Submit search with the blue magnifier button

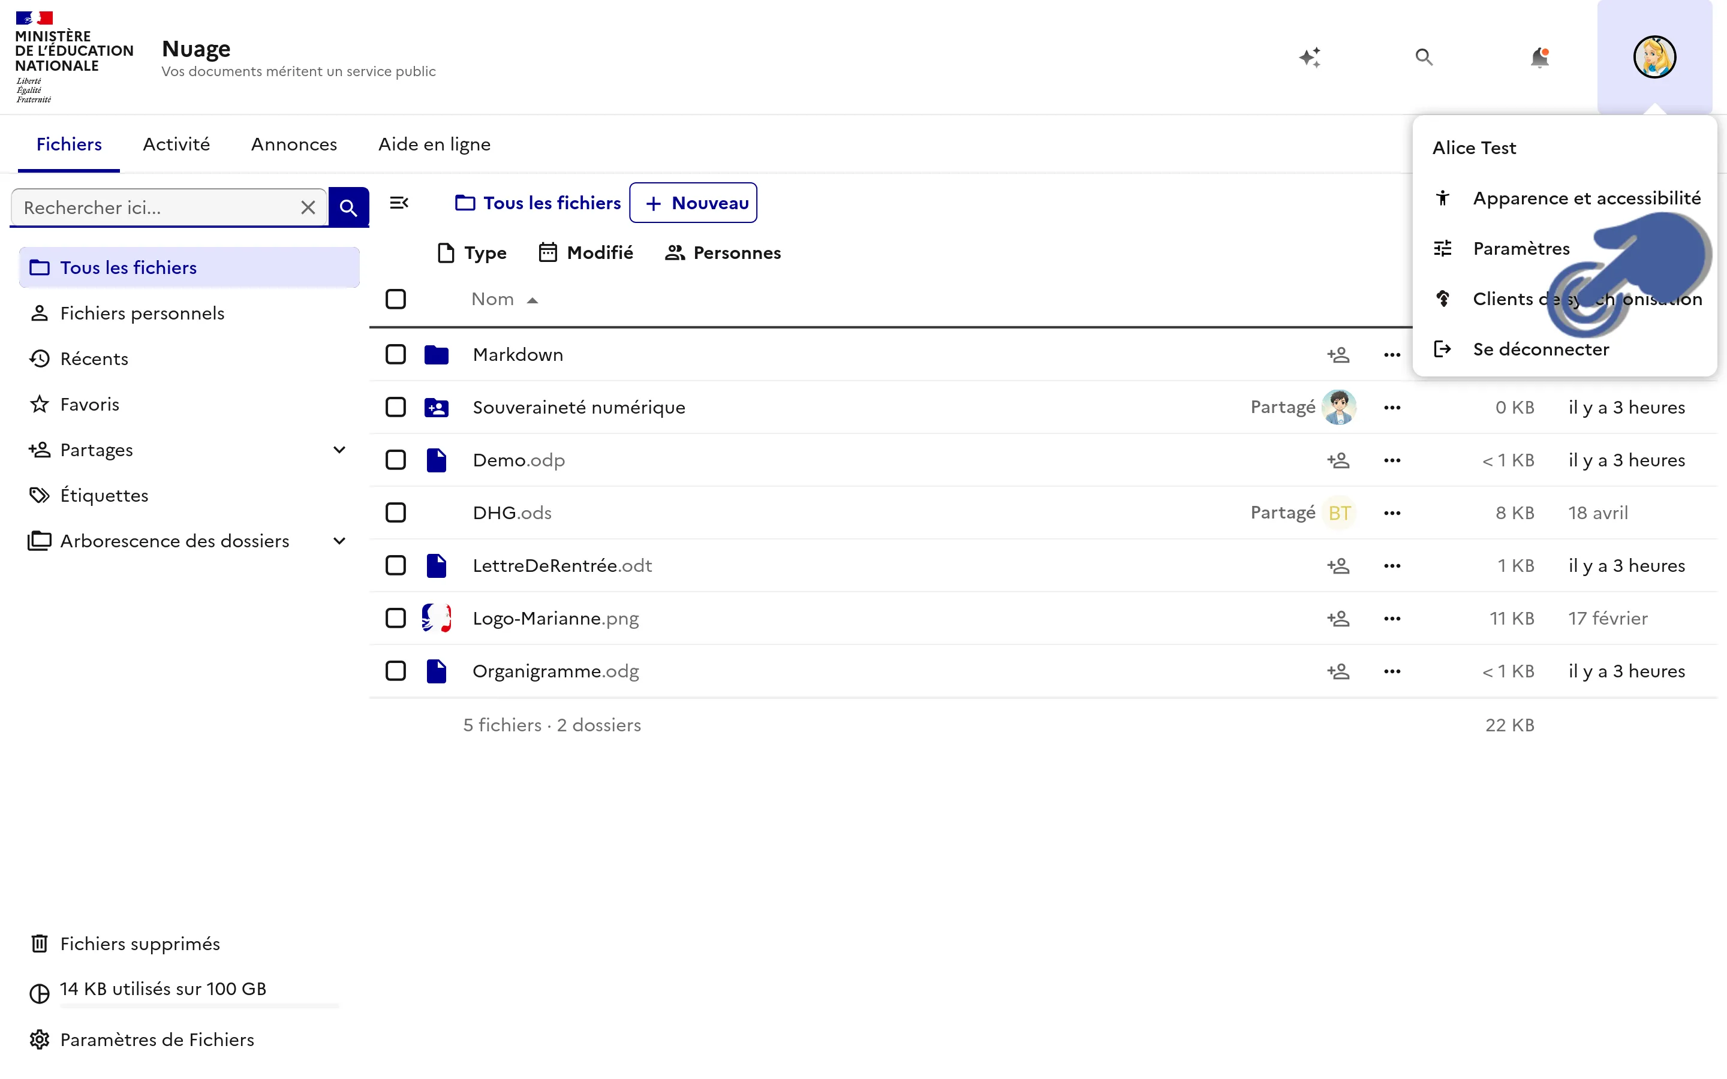tap(348, 207)
